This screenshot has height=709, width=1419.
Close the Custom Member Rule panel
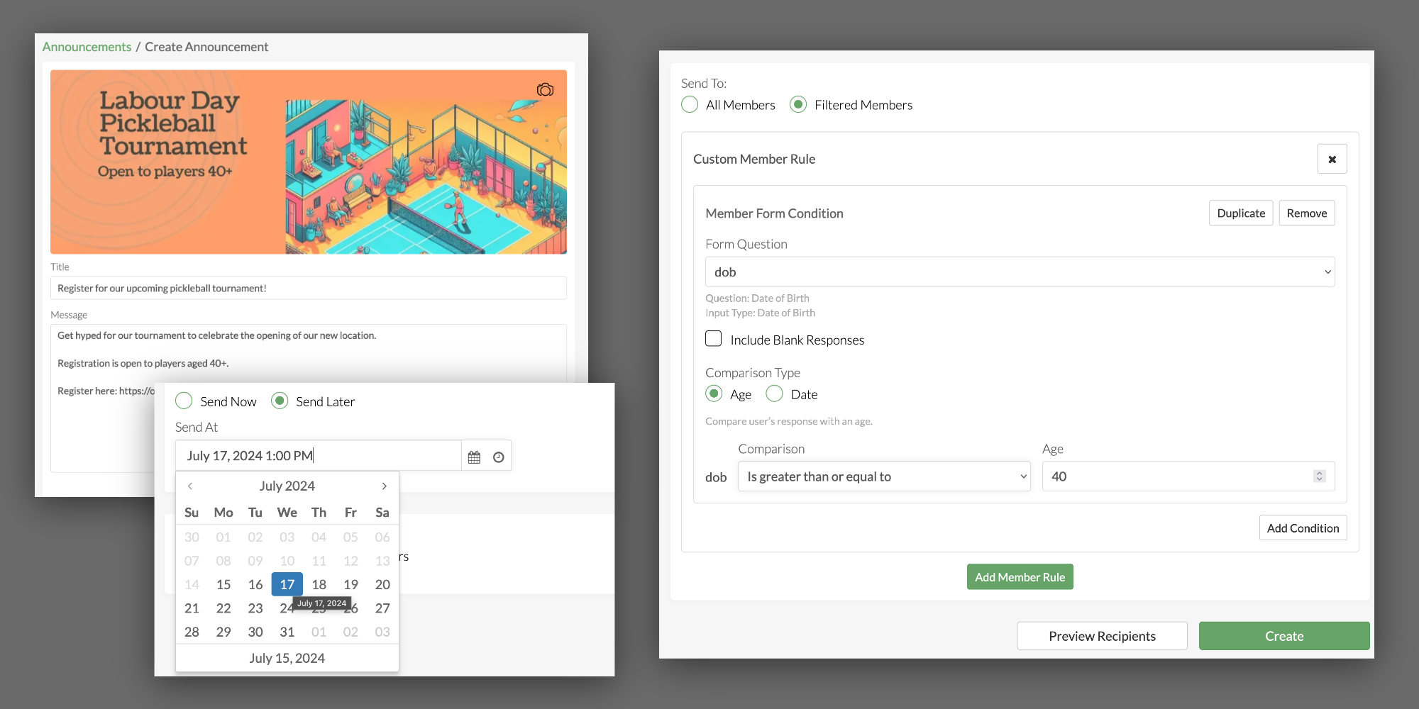pyautogui.click(x=1332, y=160)
